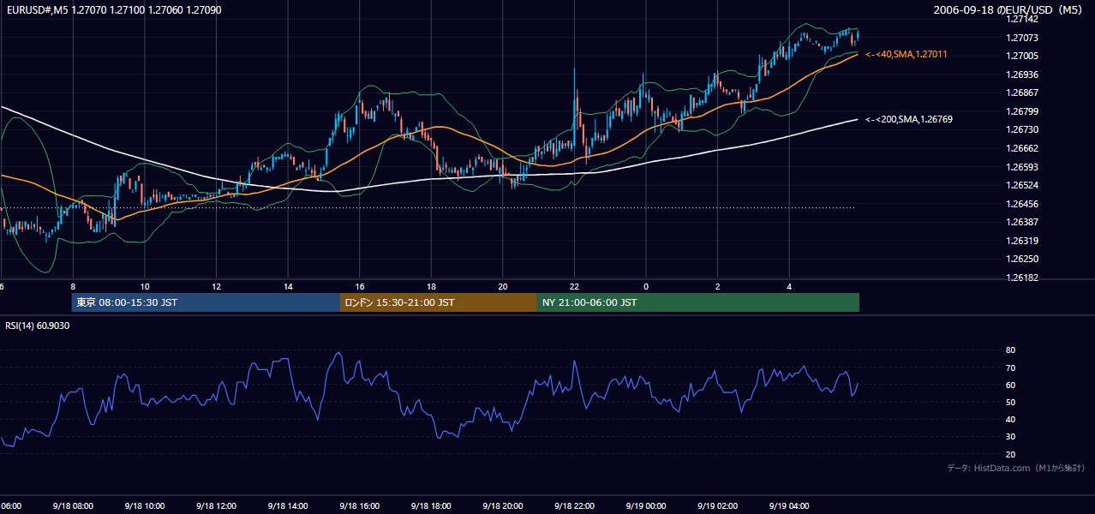The width and height of the screenshot is (1095, 514).
Task: Click the RSI(14) 60.9030 indicator label
Action: [38, 326]
